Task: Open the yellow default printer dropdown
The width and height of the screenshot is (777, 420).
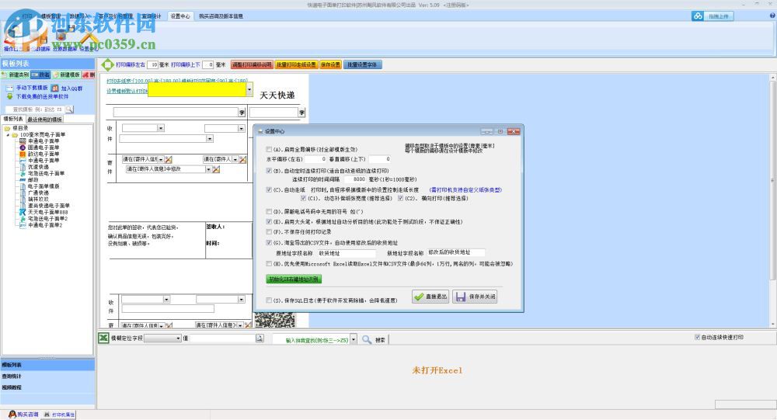Action: point(249,89)
